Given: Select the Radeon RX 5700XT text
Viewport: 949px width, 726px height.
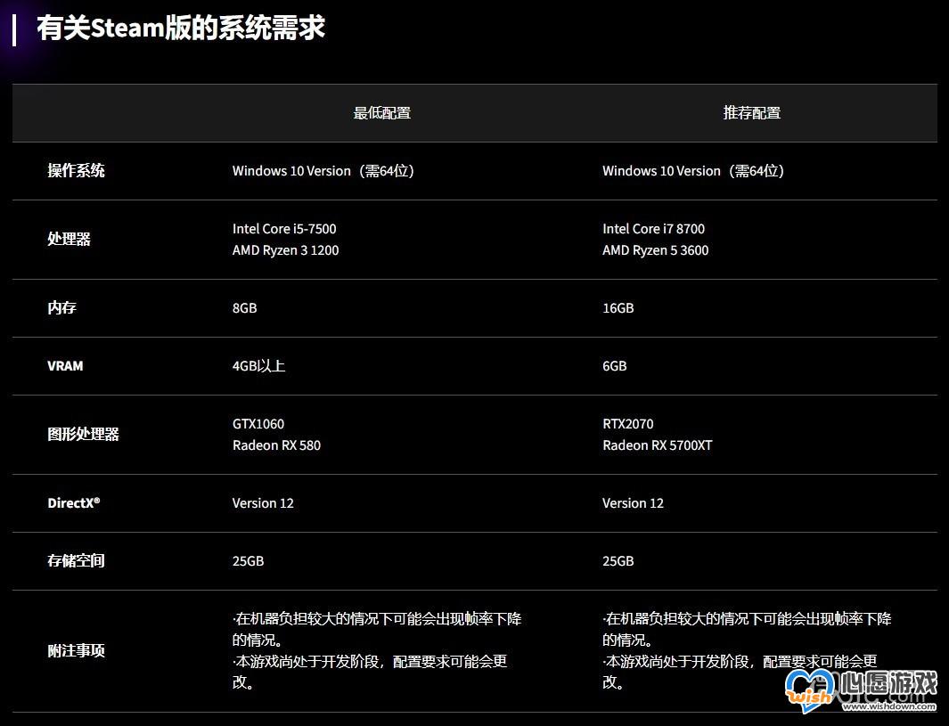Looking at the screenshot, I should pos(658,445).
